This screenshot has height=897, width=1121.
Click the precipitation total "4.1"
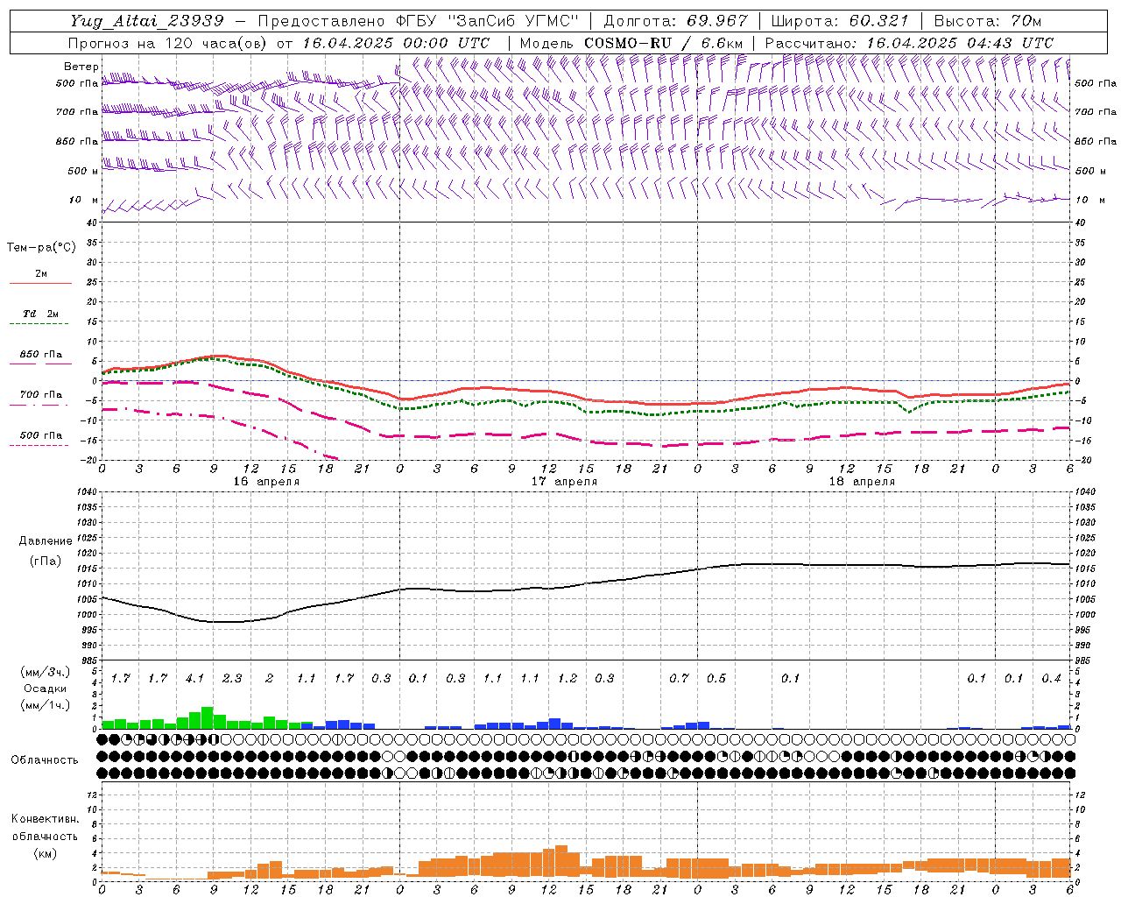coord(194,679)
